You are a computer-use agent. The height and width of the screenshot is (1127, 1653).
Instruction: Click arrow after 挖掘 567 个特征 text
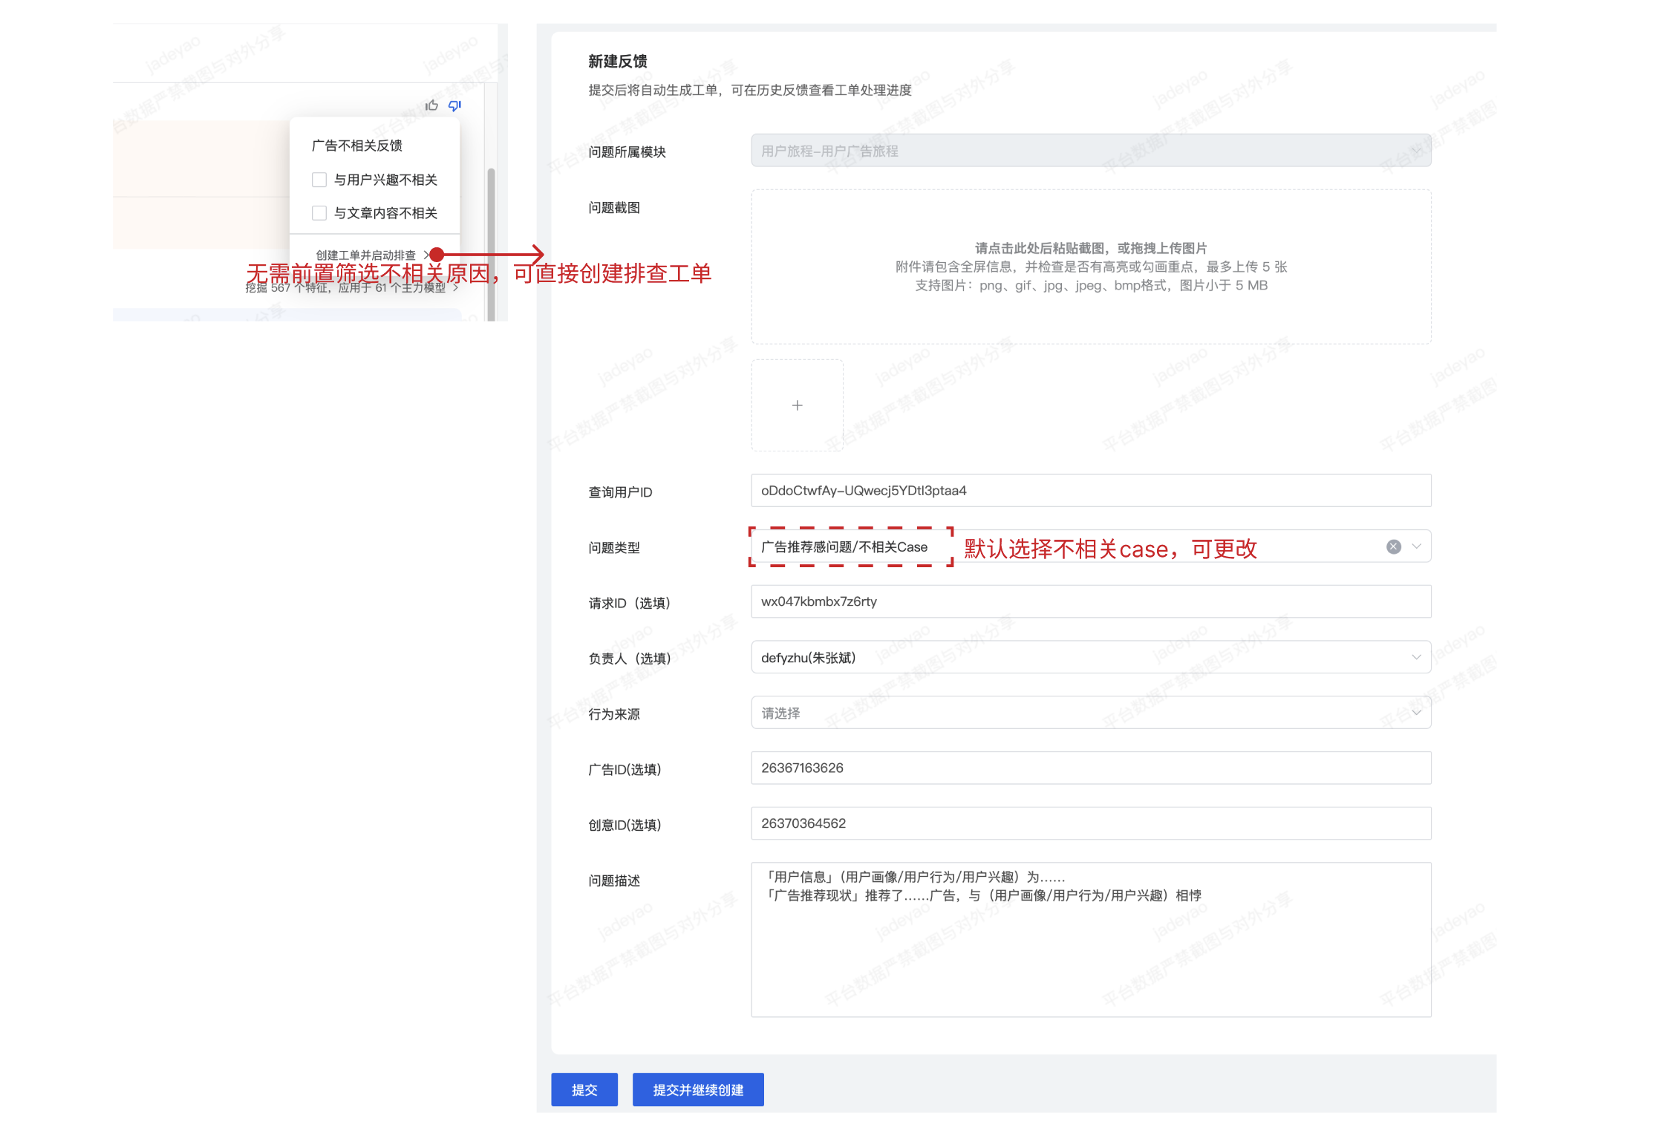click(x=456, y=288)
